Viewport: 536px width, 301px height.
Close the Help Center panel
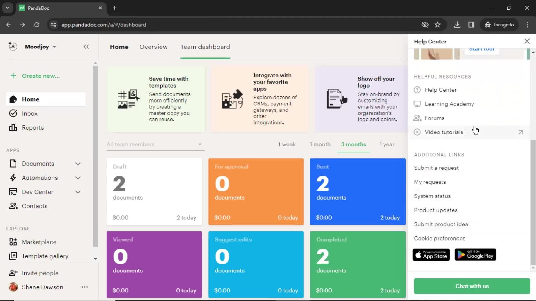(527, 41)
